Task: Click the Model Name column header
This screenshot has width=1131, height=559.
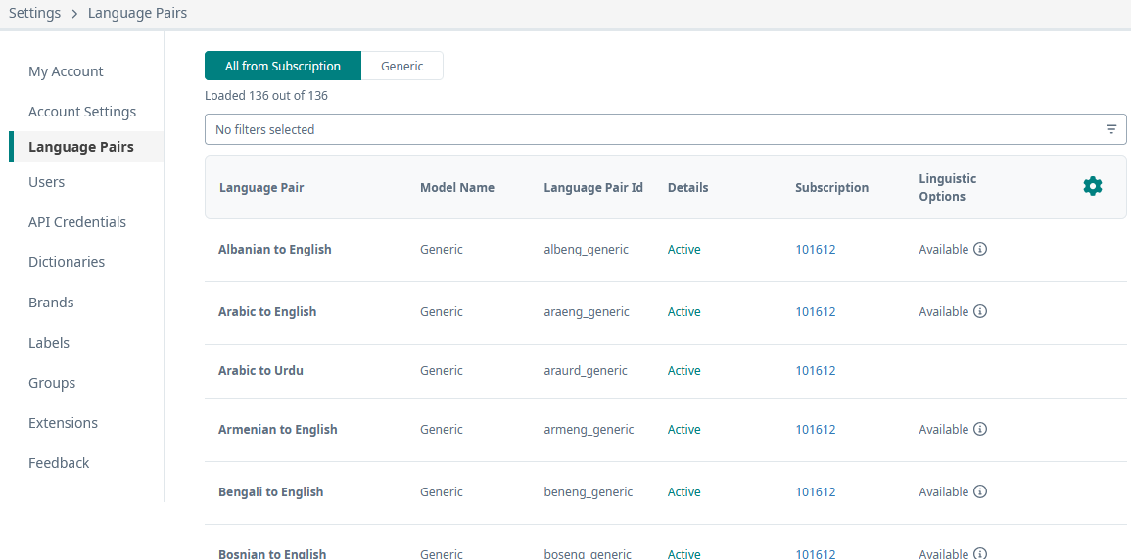Action: click(457, 188)
